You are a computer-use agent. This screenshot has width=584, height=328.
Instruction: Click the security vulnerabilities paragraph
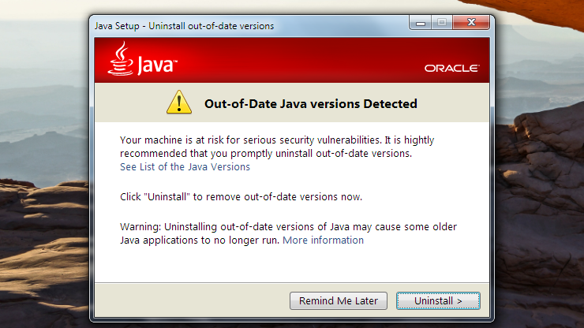tap(277, 147)
